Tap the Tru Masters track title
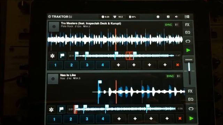The width and height of the screenshot is (223, 125). 91,23
